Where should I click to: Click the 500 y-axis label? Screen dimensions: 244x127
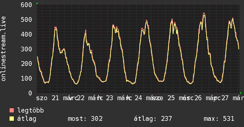click(x=26, y=19)
